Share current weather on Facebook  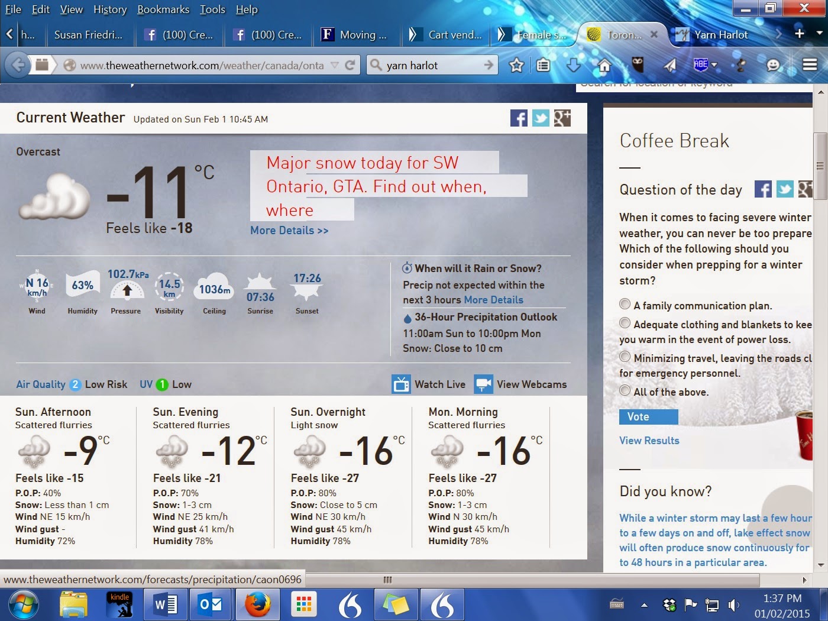coord(519,118)
